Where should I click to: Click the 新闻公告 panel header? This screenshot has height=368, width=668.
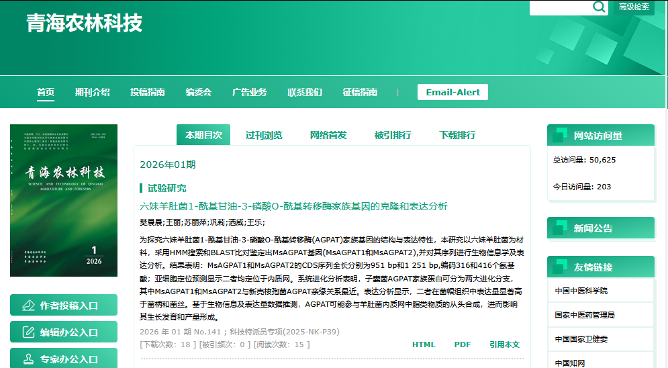coord(601,228)
